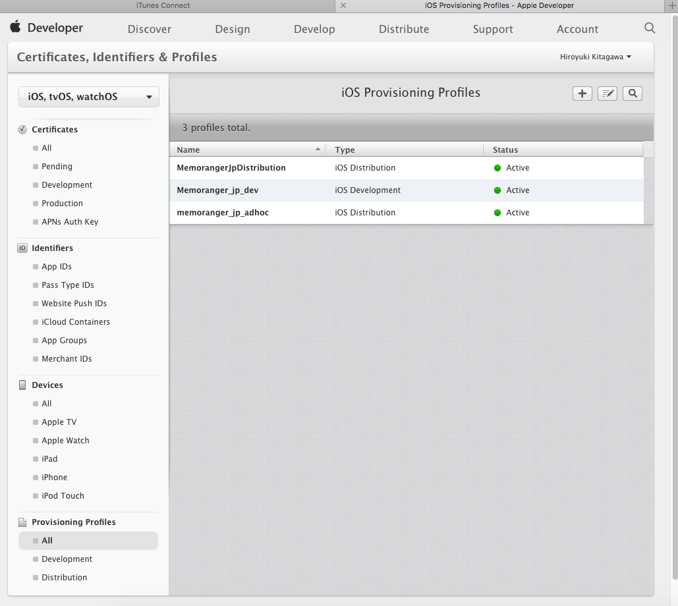Click the Provisioning Profiles document icon
678x606 pixels.
pyautogui.click(x=22, y=522)
